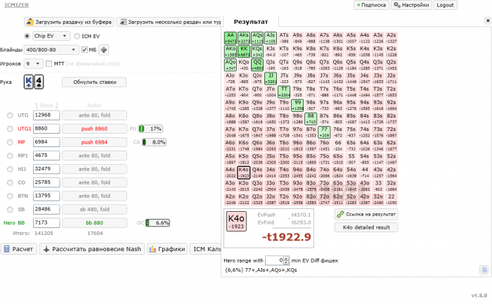Click AKs cell in range grid
The image size is (492, 304).
tap(244, 38)
